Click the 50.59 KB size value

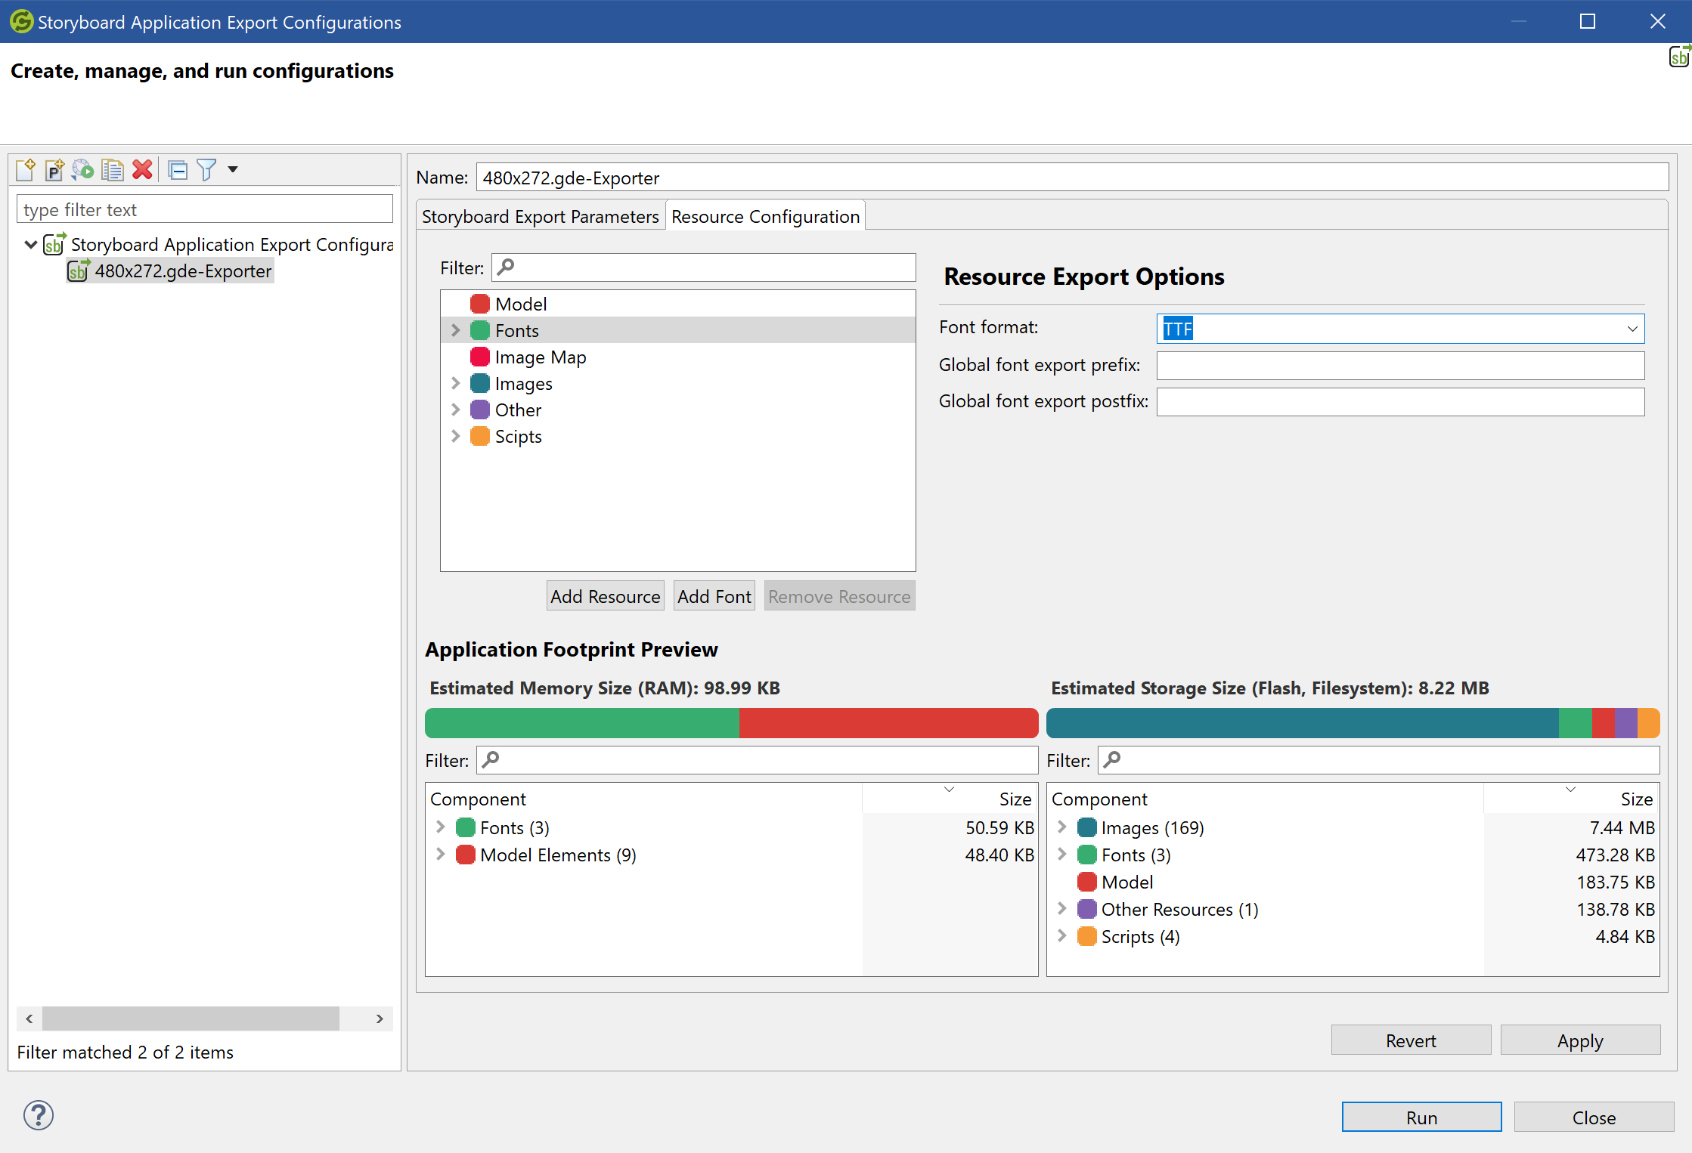tap(999, 827)
